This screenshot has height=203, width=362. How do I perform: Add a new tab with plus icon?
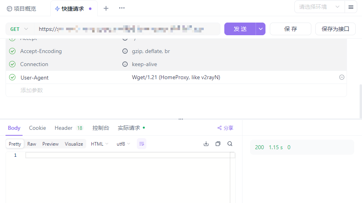tap(106, 8)
